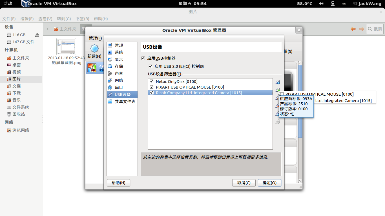385x216 pixels.
Task: Click the 58.0°C temperature indicator
Action: pos(305,4)
